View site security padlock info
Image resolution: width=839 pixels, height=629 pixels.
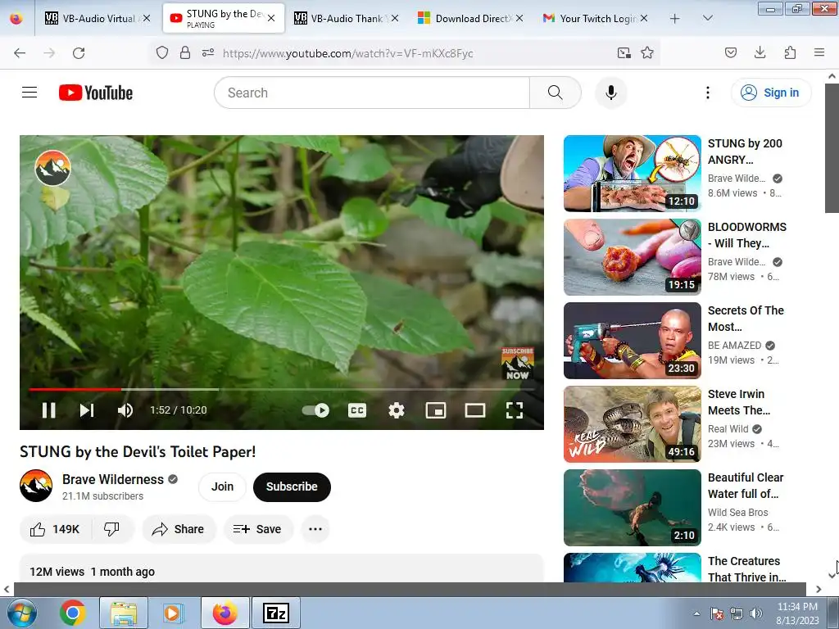(185, 52)
